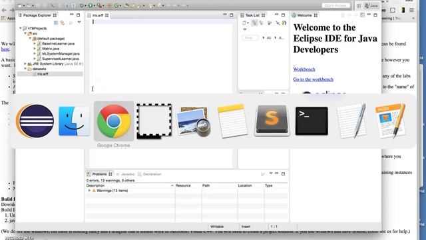Viewport: 426px width, 240px height.
Task: Select Finder in the app switcher
Action: click(x=74, y=121)
